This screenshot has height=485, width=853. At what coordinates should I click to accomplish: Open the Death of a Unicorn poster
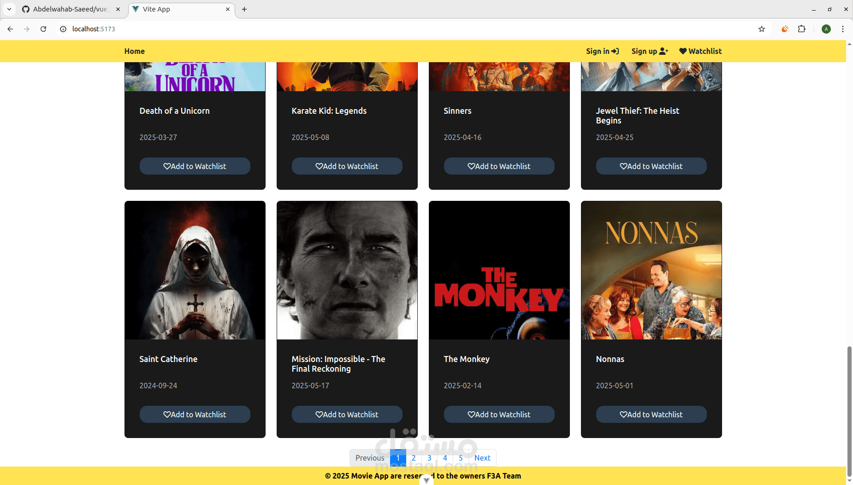tap(195, 77)
